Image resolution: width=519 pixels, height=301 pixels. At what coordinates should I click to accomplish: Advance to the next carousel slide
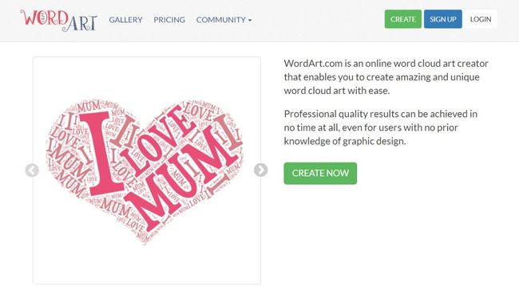tap(261, 170)
